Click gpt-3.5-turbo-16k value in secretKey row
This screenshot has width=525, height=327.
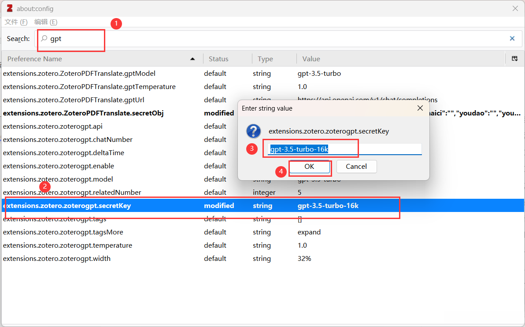click(x=328, y=206)
